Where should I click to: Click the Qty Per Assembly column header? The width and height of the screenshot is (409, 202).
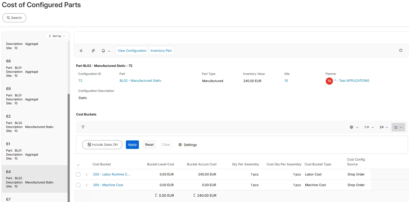pyautogui.click(x=245, y=164)
